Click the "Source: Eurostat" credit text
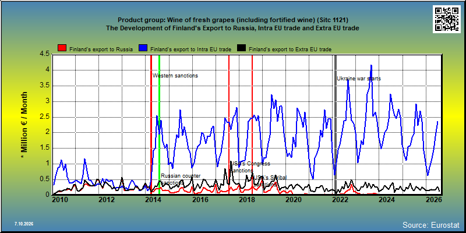Viewport: 466px width, 233px height. (431, 224)
